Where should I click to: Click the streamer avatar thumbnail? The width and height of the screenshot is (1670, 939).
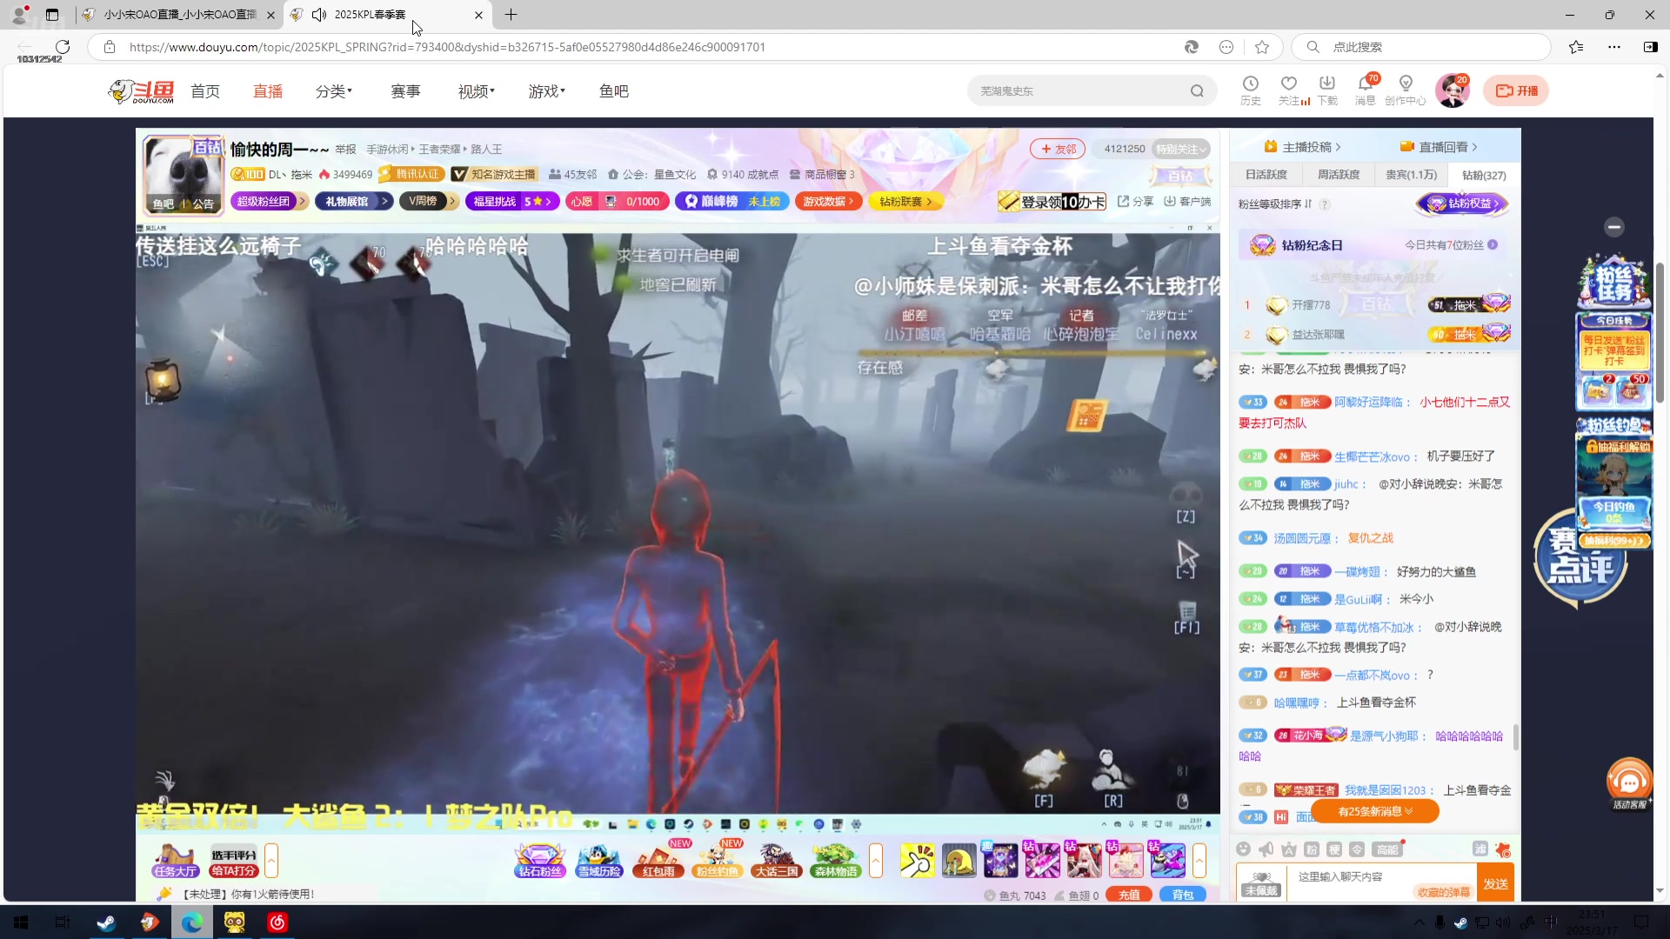[183, 174]
